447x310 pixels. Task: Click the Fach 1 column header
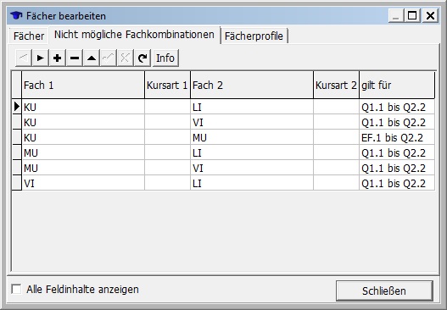83,85
